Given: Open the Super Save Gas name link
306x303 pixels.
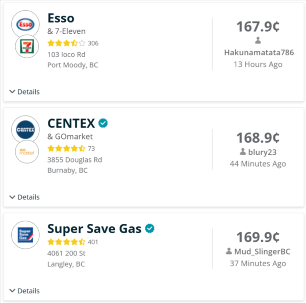Looking at the screenshot, I should coord(94,228).
